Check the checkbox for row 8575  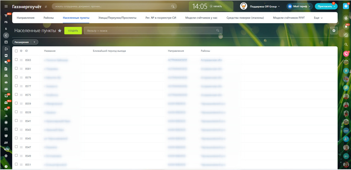[x=16, y=95]
